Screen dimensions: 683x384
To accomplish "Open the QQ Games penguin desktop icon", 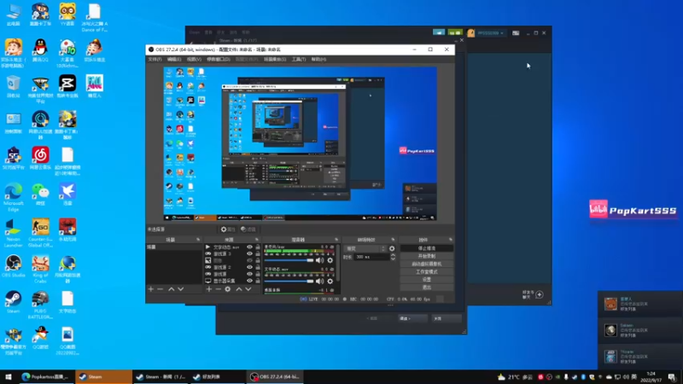I will pos(40,338).
